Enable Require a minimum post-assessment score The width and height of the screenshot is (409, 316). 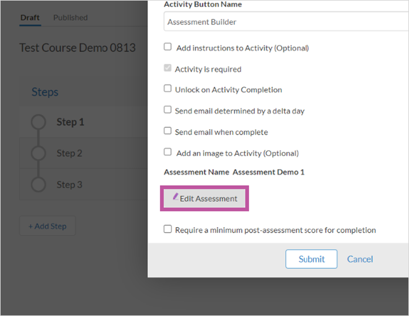(168, 229)
